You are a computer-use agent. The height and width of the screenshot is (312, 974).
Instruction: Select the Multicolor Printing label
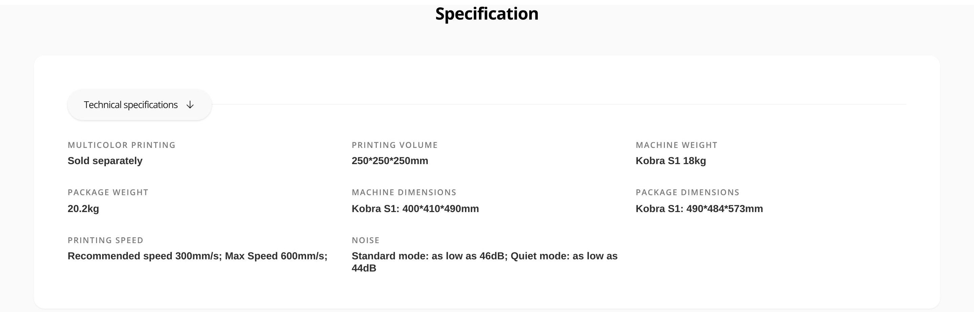[121, 145]
